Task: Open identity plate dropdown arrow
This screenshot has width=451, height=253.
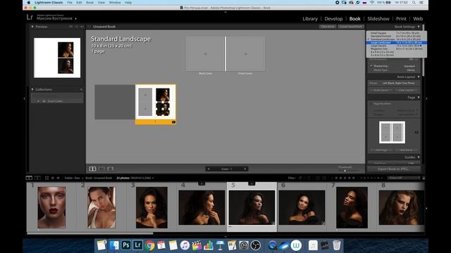Action: pyautogui.click(x=76, y=19)
